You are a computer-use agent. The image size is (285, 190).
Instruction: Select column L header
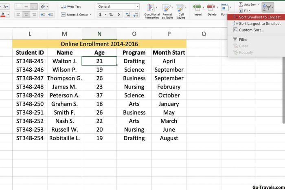coord(30,34)
